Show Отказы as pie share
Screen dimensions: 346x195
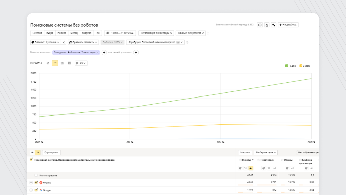(x=287, y=168)
